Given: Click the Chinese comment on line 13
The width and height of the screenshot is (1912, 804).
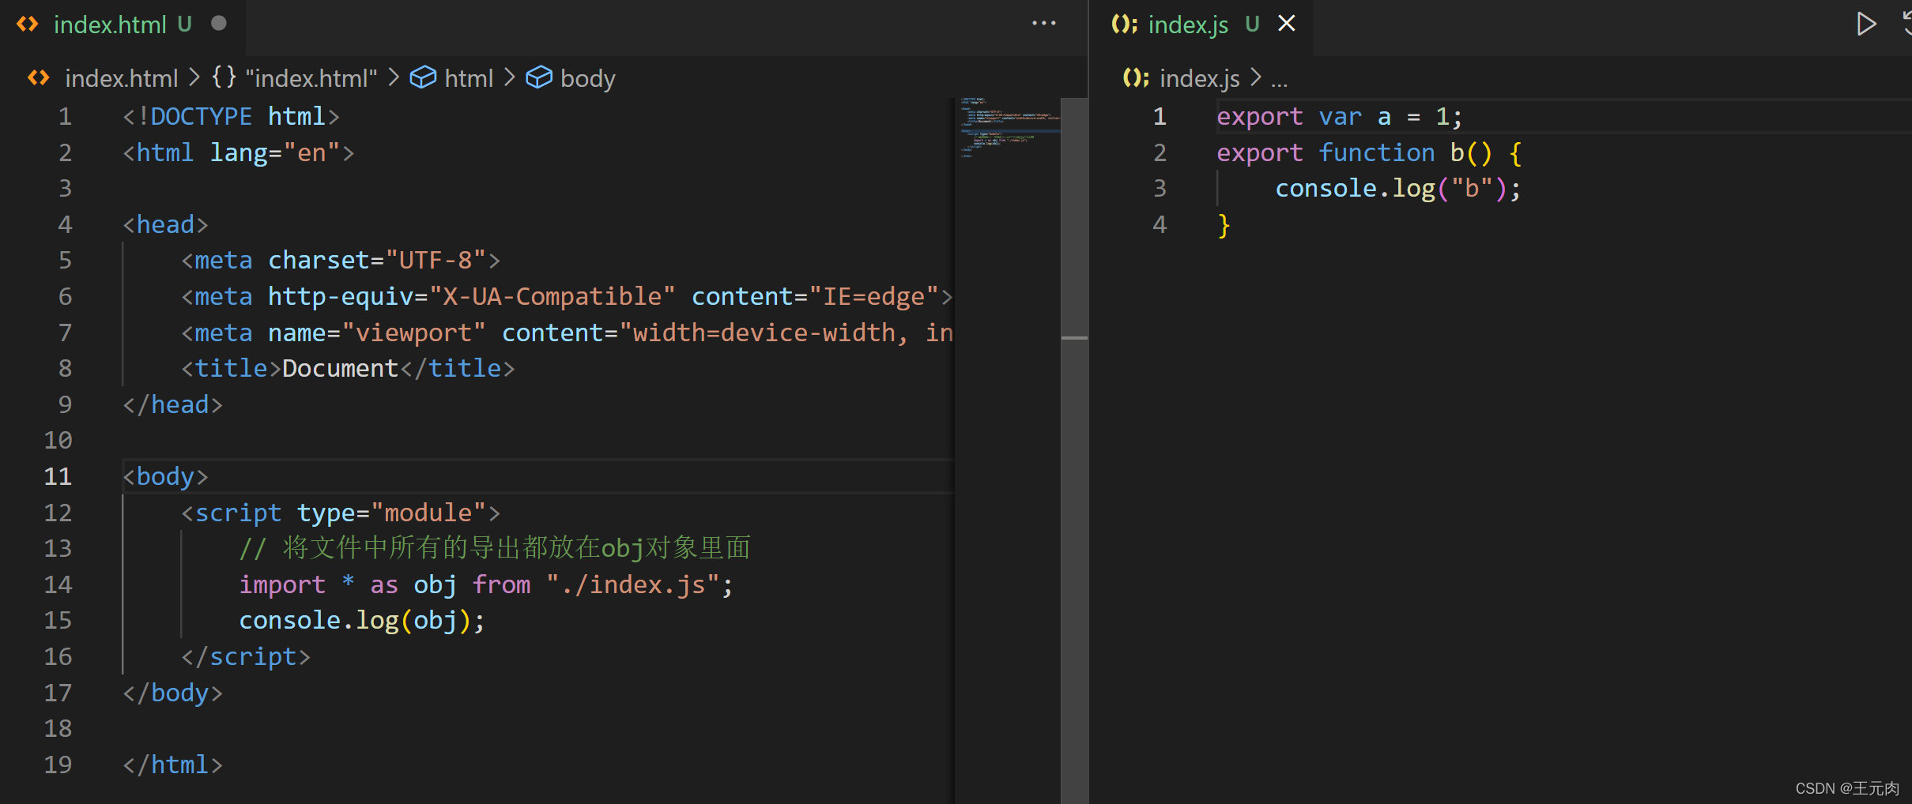Looking at the screenshot, I should click(x=495, y=548).
